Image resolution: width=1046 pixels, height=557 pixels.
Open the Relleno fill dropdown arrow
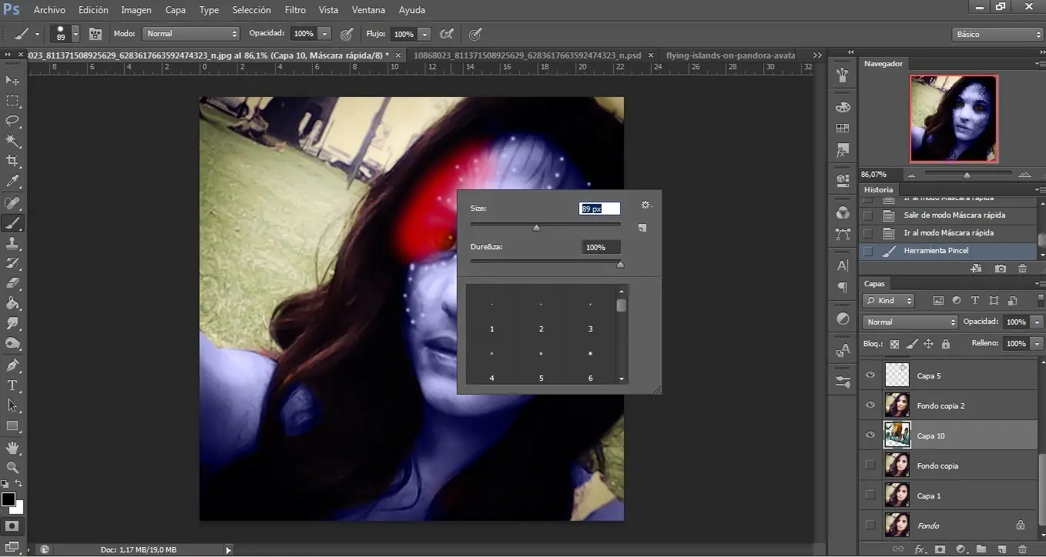tap(1038, 343)
